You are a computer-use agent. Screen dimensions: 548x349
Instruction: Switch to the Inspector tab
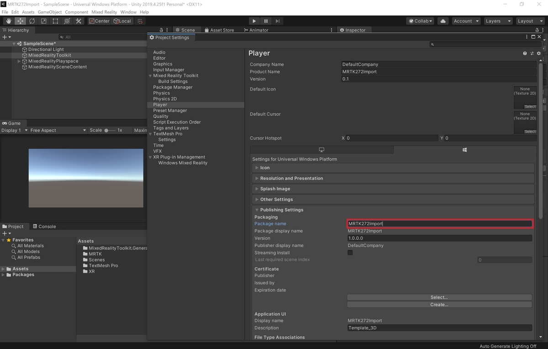coord(352,30)
